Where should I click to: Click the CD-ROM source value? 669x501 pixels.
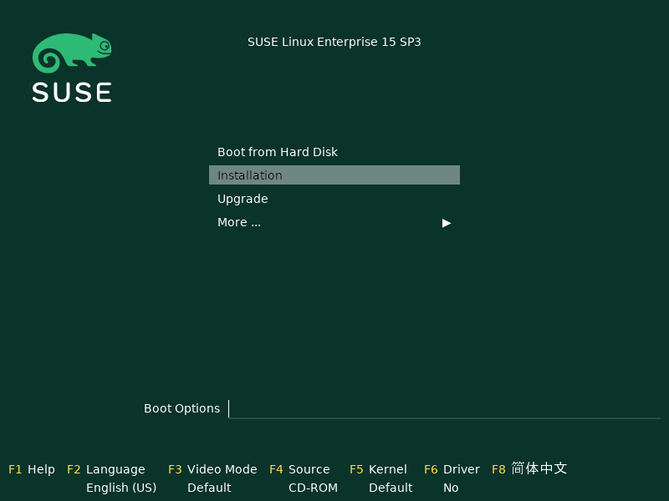point(313,488)
